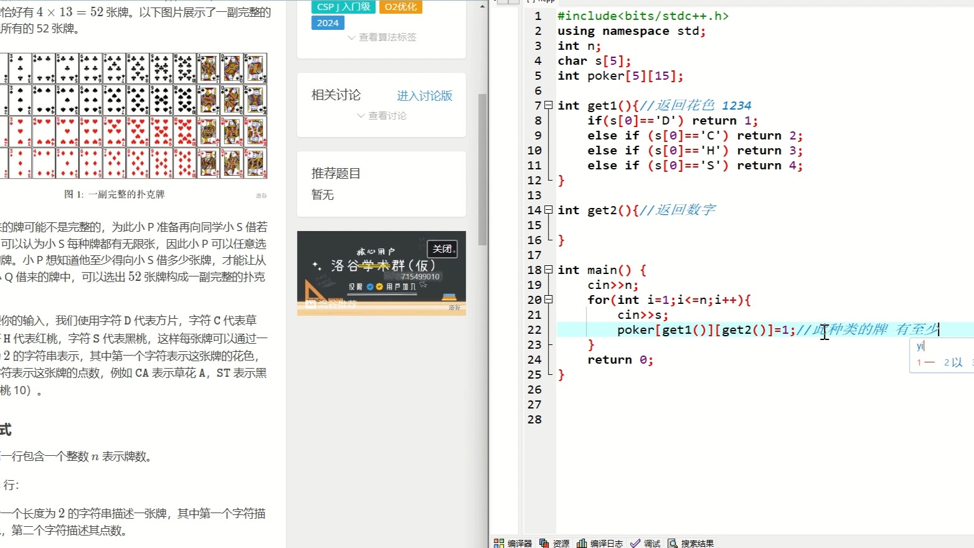Click 'using namespace std;' code line
Viewport: 974px width, 548px height.
[631, 31]
